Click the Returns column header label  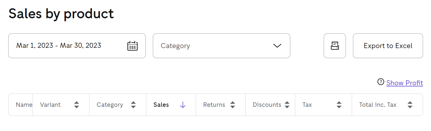pos(214,105)
